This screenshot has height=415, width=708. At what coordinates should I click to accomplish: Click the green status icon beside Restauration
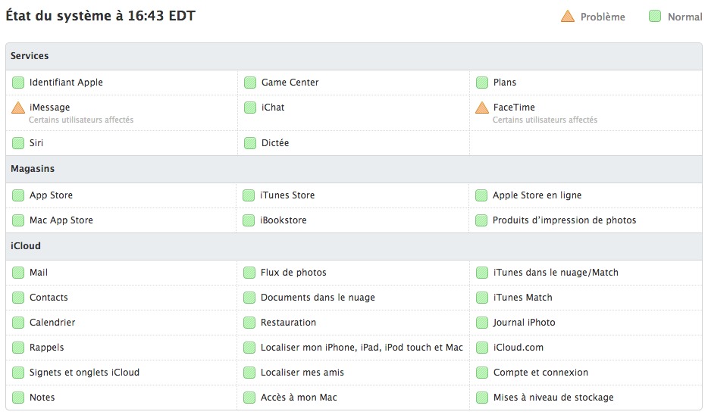tap(249, 323)
